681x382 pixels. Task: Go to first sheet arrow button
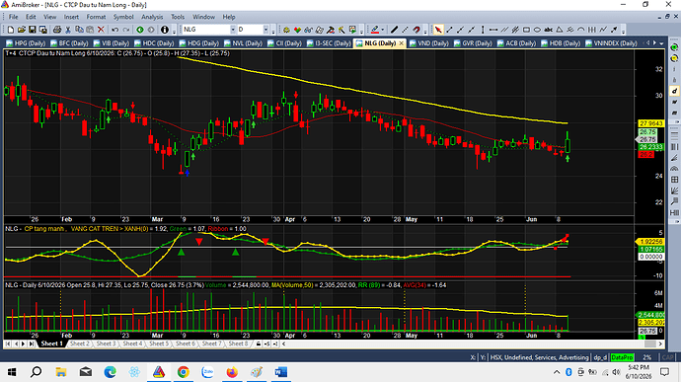click(x=8, y=344)
